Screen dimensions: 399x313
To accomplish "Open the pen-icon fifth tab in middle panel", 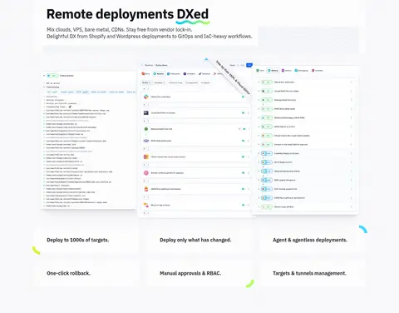I will point(204,74).
